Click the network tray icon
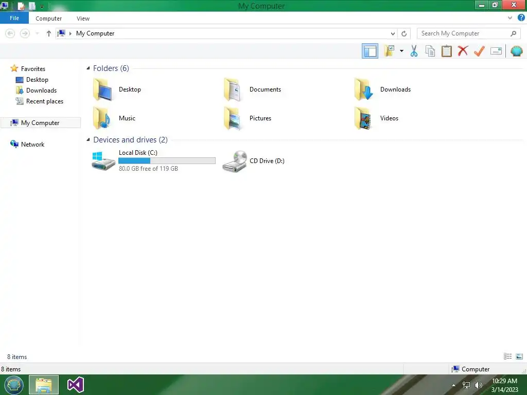Screen dimensions: 527x395 coord(466,385)
